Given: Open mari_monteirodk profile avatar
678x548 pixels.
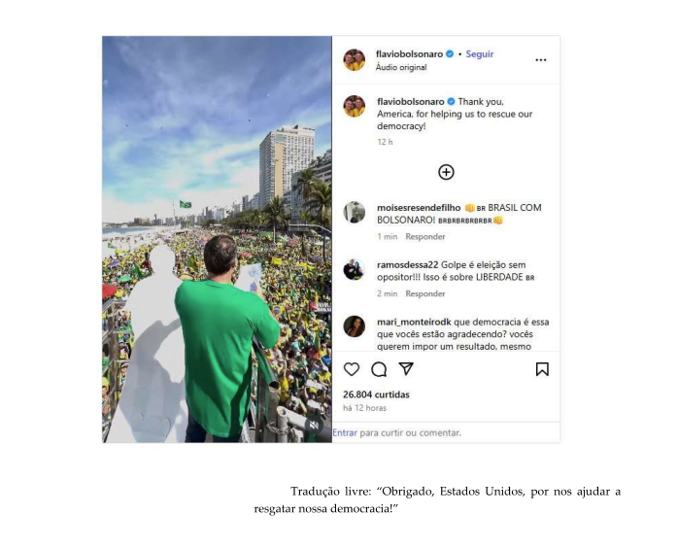Looking at the screenshot, I should point(355,326).
